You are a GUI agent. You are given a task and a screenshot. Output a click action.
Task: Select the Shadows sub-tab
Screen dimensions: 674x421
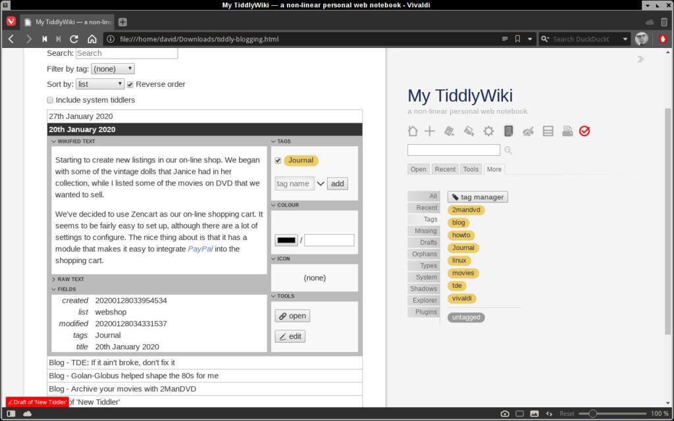pos(424,289)
